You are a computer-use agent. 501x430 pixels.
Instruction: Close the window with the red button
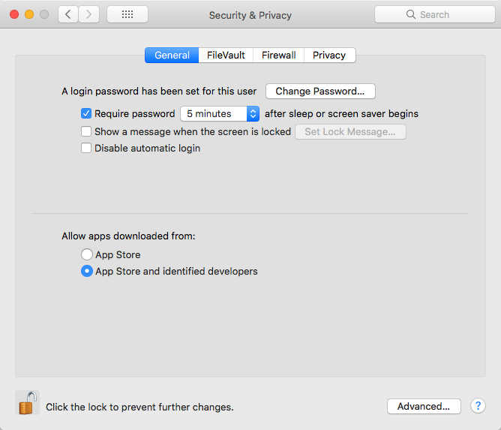pyautogui.click(x=14, y=14)
